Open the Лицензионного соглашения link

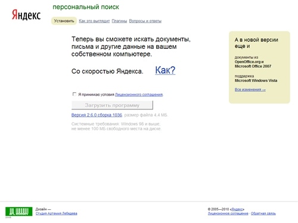coord(139,95)
